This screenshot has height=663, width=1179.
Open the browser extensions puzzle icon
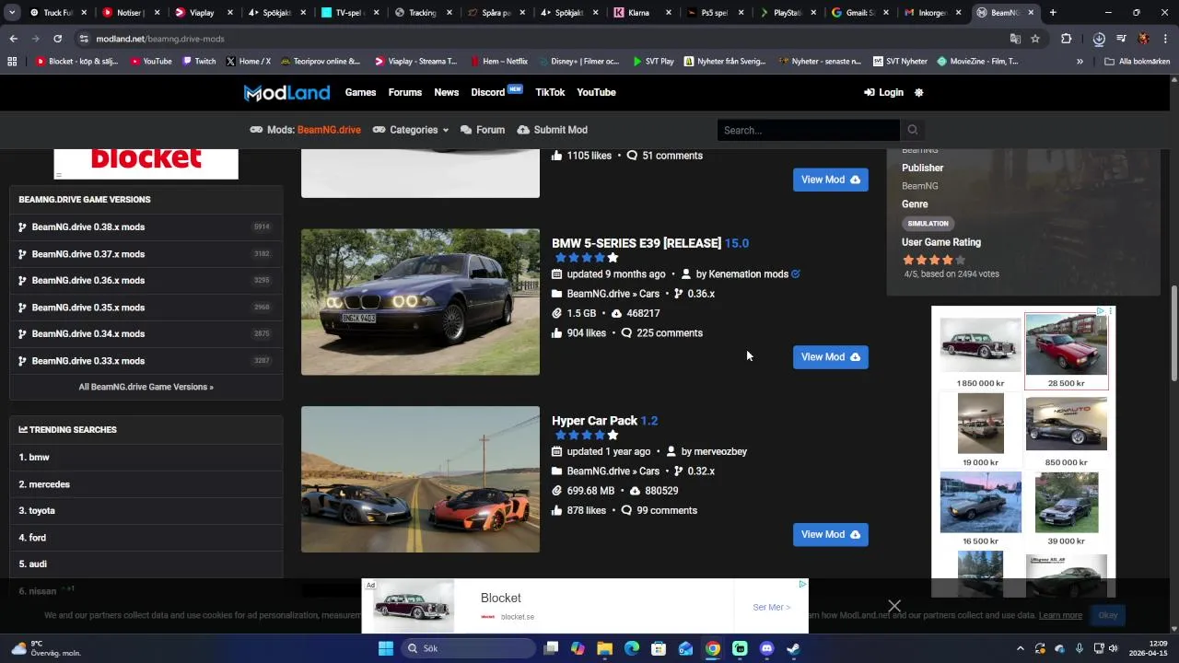pos(1066,39)
